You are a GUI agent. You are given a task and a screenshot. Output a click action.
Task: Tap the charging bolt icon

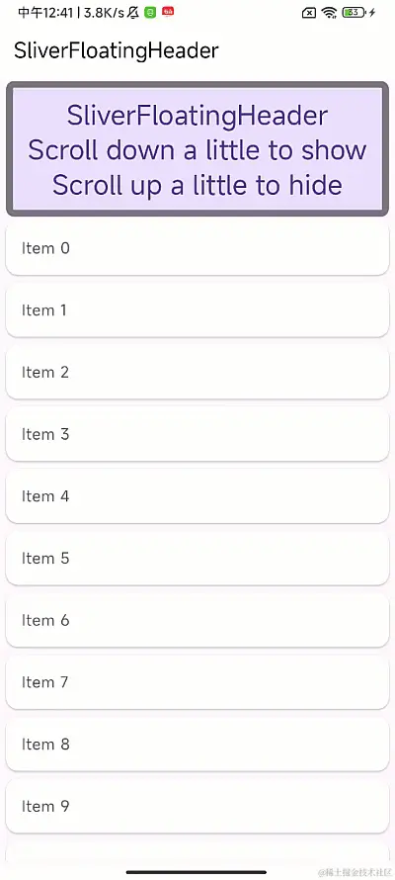pos(372,12)
